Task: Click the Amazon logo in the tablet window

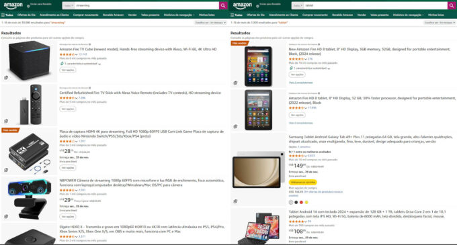Action: (x=242, y=5)
